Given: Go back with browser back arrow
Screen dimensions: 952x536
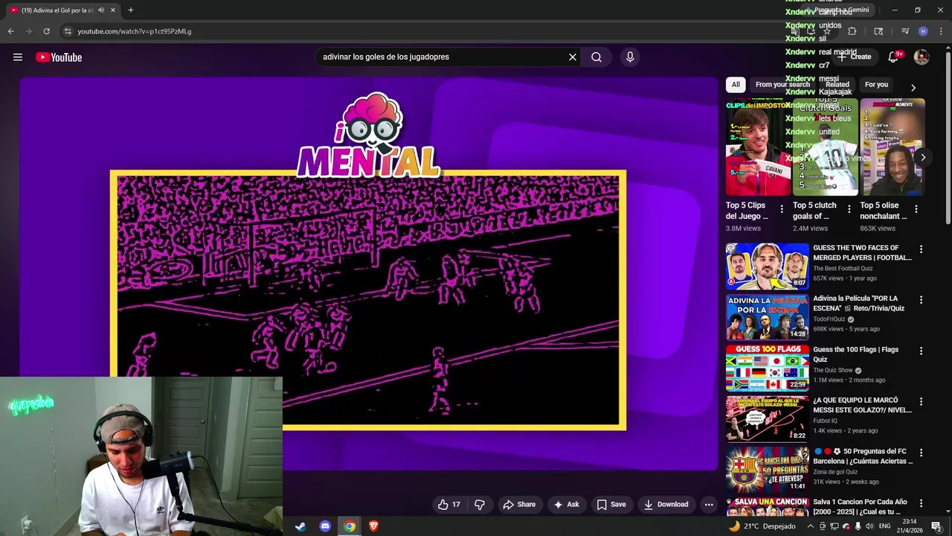Looking at the screenshot, I should pyautogui.click(x=10, y=31).
